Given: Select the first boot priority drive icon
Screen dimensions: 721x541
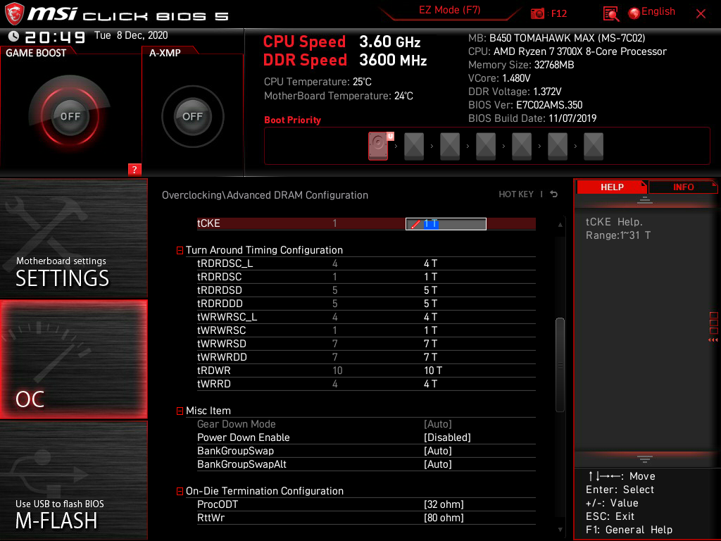Looking at the screenshot, I should (378, 146).
